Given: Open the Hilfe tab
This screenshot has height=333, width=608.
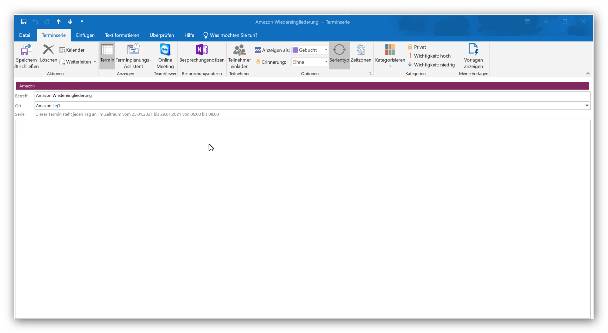Looking at the screenshot, I should [189, 35].
